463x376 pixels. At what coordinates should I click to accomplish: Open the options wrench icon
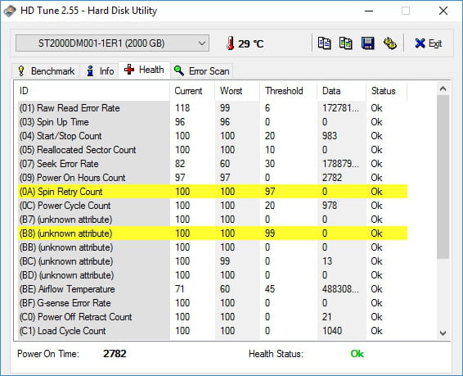click(389, 43)
